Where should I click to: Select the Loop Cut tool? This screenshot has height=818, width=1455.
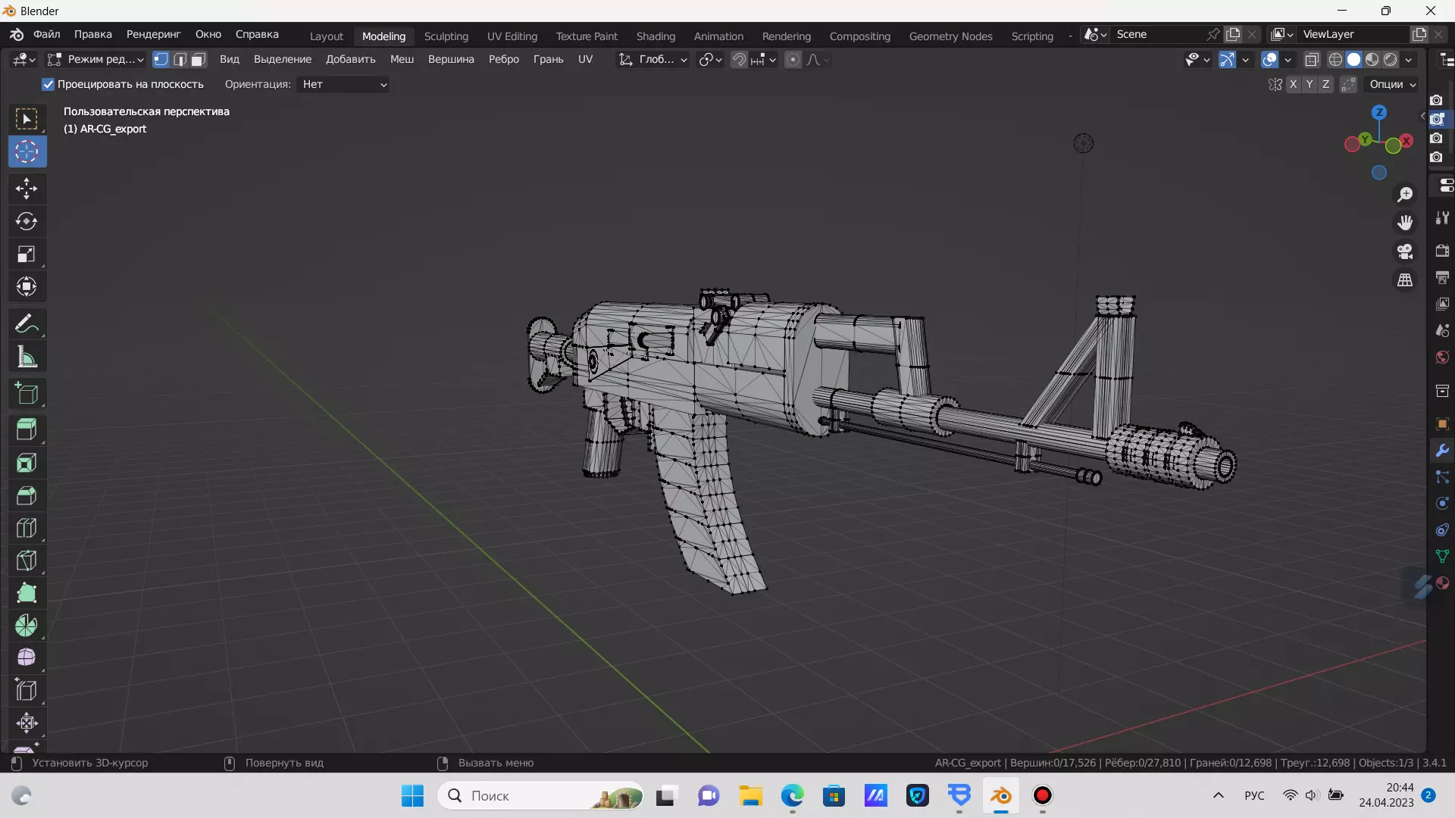coord(27,528)
